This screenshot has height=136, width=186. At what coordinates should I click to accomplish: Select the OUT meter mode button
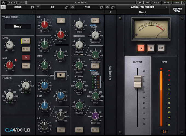coord(161,48)
